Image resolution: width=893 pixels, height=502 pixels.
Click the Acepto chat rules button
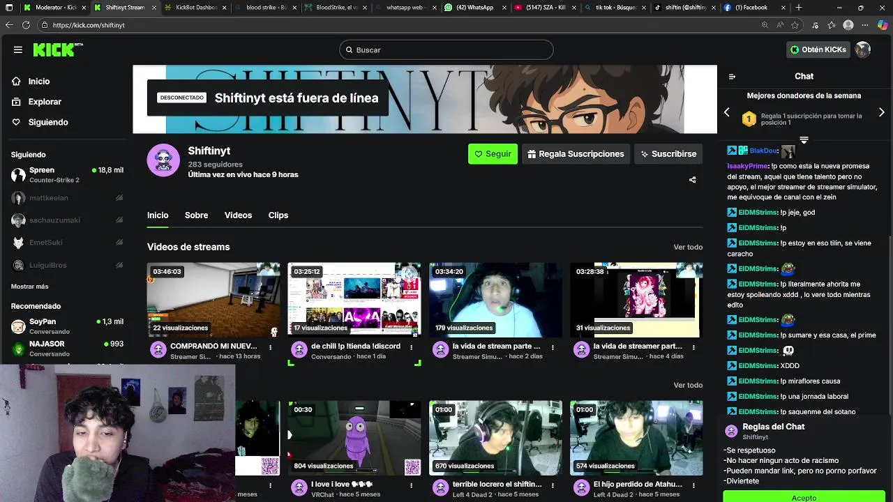(x=804, y=497)
